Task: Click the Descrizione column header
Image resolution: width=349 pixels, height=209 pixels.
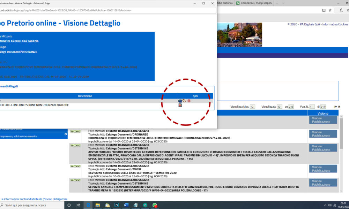Action: pyautogui.click(x=85, y=96)
